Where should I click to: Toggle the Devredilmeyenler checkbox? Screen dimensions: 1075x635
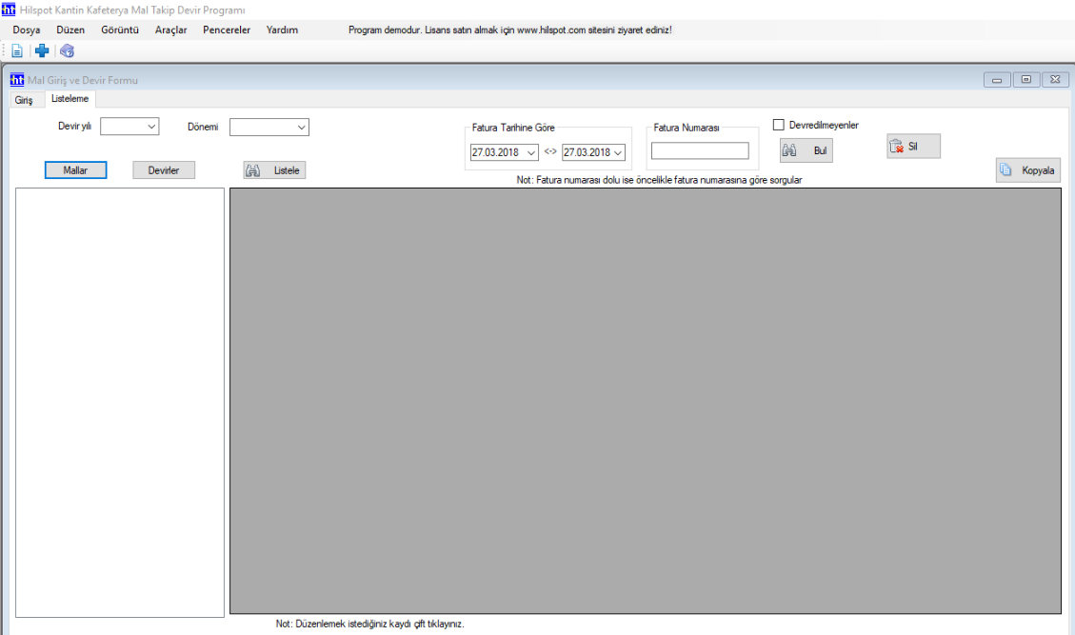pos(778,125)
